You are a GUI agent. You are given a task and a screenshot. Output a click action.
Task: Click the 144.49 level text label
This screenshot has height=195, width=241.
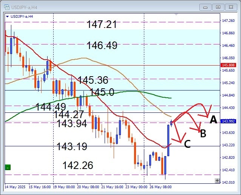pyautogui.click(x=51, y=107)
